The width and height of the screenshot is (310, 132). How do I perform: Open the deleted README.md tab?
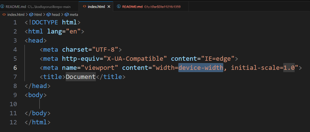[x=151, y=7]
